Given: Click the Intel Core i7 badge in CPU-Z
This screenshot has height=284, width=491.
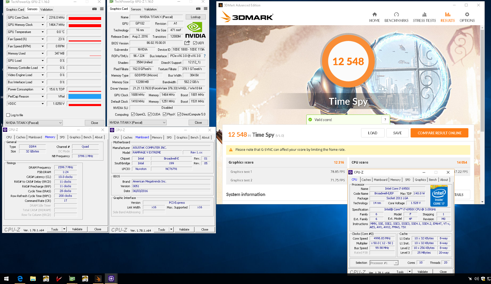Looking at the screenshot, I should (x=439, y=196).
